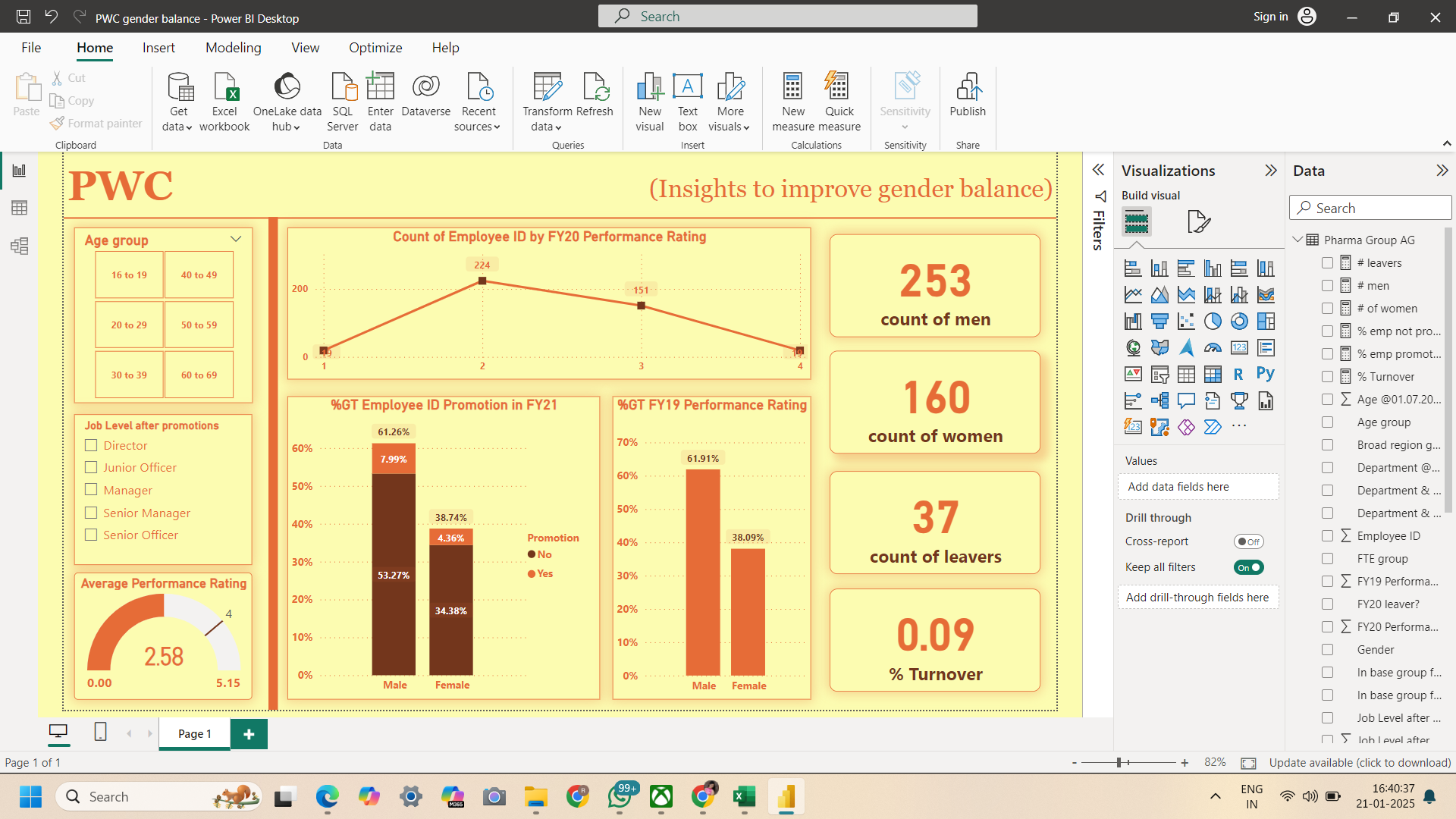Click Add data fields here in Values
Viewport: 1456px width, 819px height.
point(1198,486)
